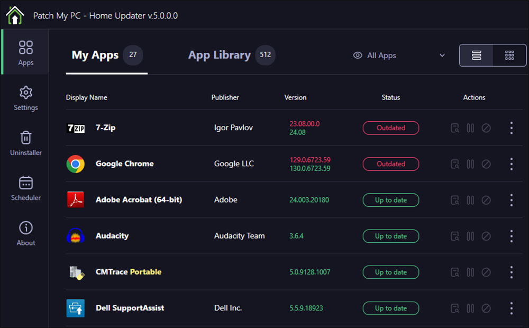Click the Outdated badge for Google Chrome
Viewport: 529px width, 328px height.
pos(391,164)
